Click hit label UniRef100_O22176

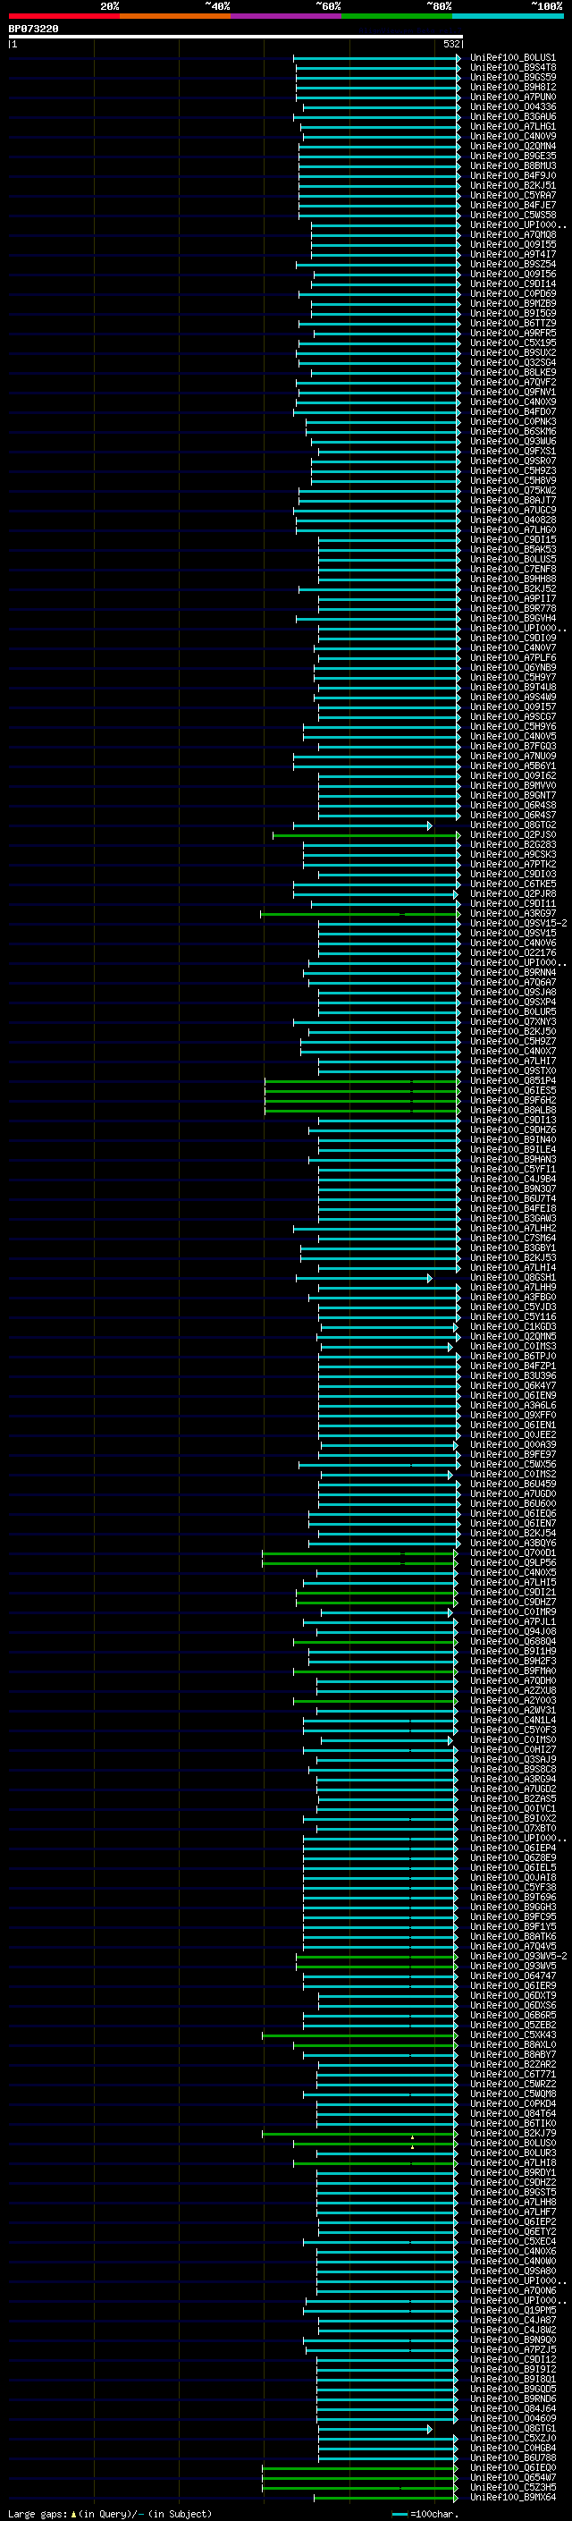(x=512, y=953)
